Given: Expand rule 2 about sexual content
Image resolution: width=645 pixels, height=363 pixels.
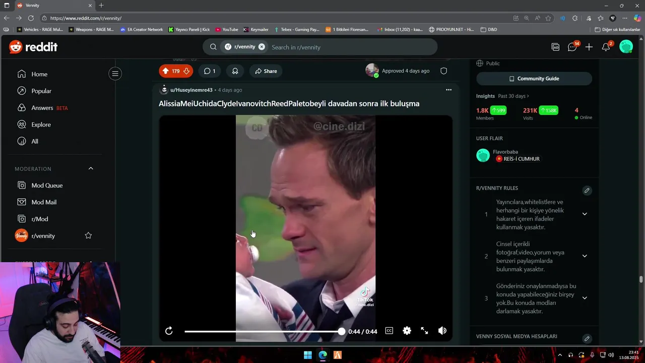Looking at the screenshot, I should 585,256.
